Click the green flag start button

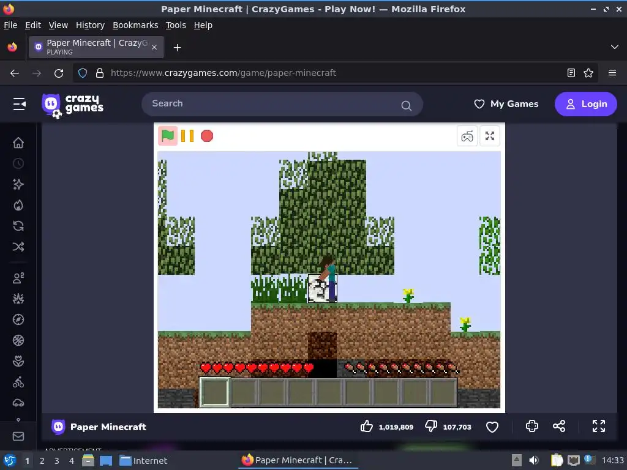(168, 136)
